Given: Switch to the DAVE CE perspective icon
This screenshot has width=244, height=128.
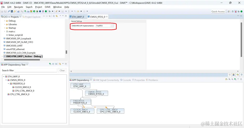Looking at the screenshot, I should tap(236, 11).
